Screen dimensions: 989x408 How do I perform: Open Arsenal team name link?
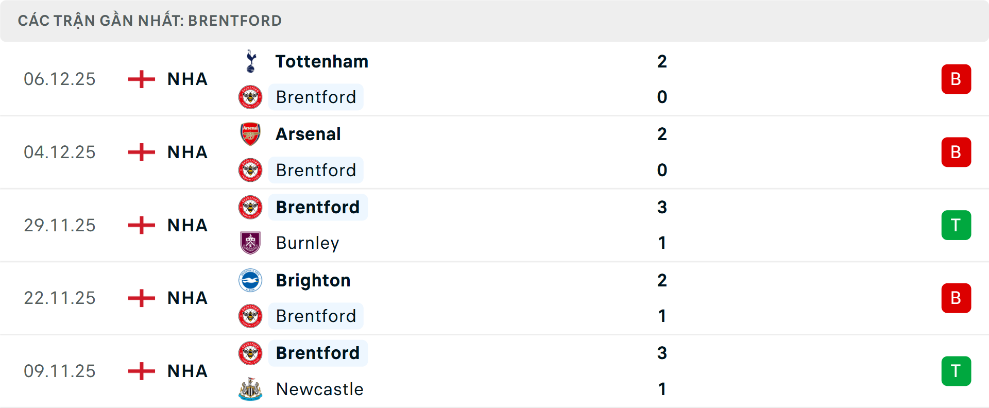[308, 134]
